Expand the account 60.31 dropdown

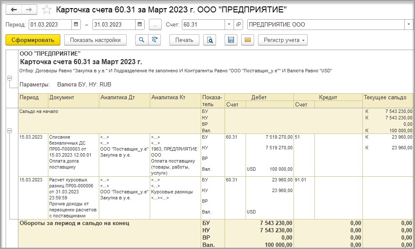229,24
